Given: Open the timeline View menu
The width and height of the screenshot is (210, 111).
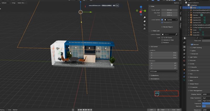Looking at the screenshot, I should pyautogui.click(x=9, y=110).
